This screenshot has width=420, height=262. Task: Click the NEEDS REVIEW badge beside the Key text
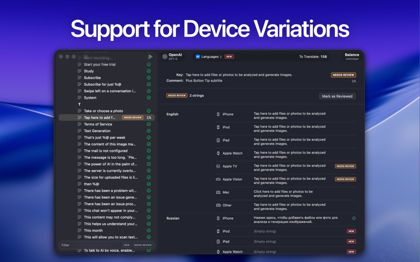[x=343, y=75]
